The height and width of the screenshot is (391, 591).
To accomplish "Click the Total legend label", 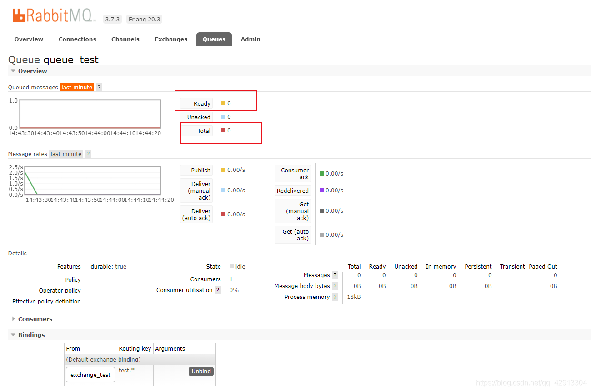I will [x=196, y=131].
